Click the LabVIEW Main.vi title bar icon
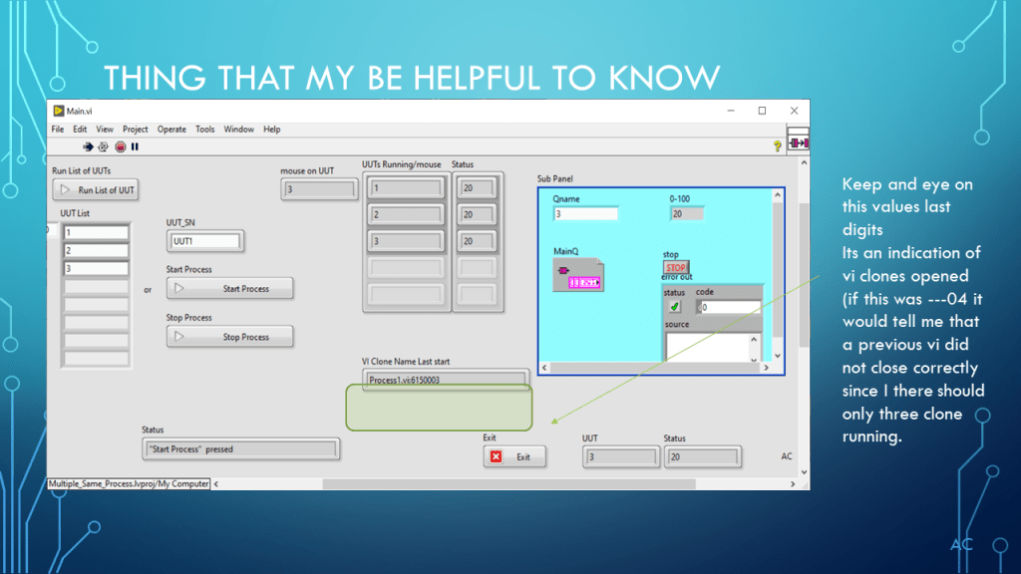 (59, 111)
